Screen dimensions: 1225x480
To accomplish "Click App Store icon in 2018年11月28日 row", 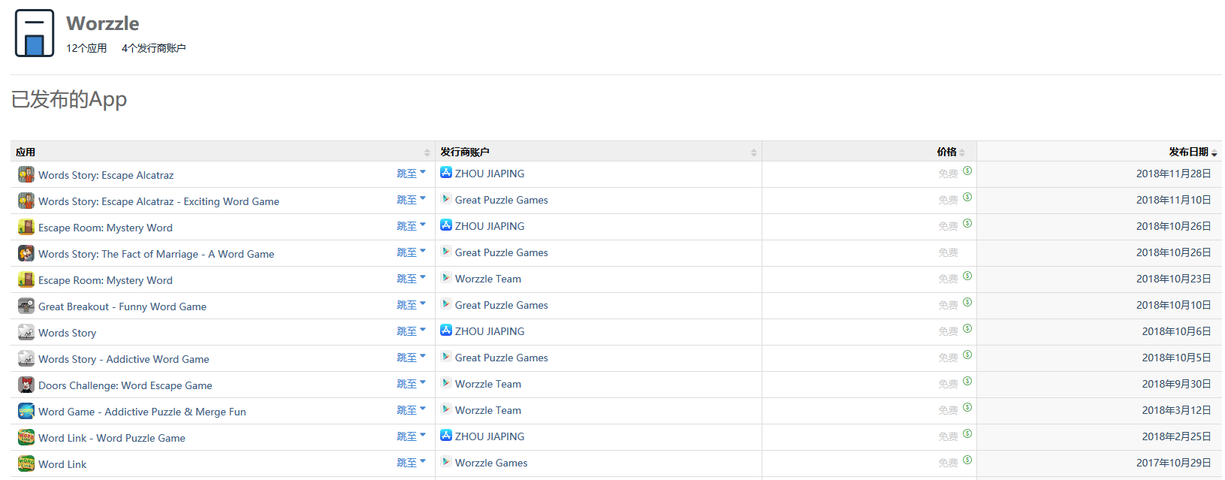I will (446, 173).
